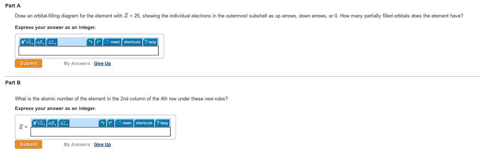This screenshot has height=155, width=480.
Task: Reset the Part A answer field
Action: coord(112,42)
